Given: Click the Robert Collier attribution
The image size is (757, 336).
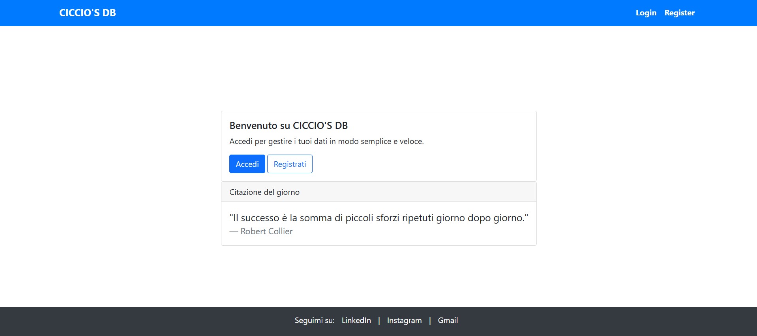Looking at the screenshot, I should pyautogui.click(x=266, y=231).
